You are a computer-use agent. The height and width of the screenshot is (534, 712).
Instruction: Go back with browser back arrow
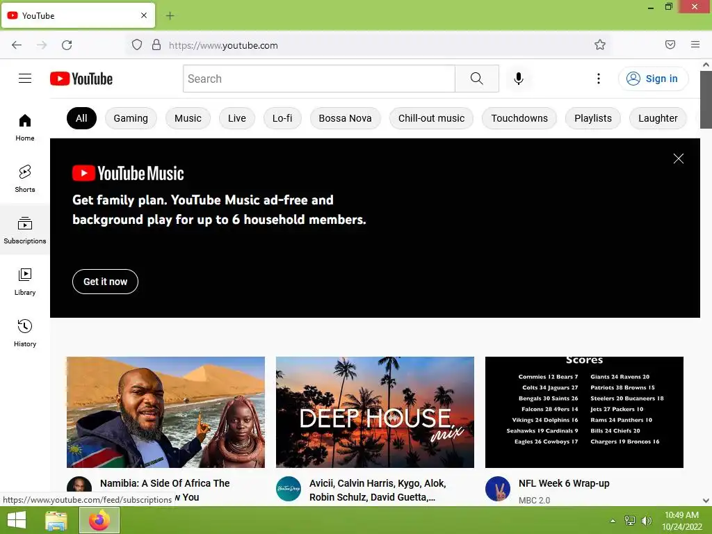[x=17, y=45]
